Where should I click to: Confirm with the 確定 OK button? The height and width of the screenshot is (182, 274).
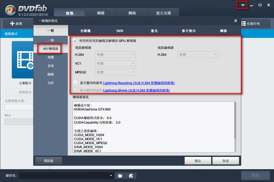198,161
